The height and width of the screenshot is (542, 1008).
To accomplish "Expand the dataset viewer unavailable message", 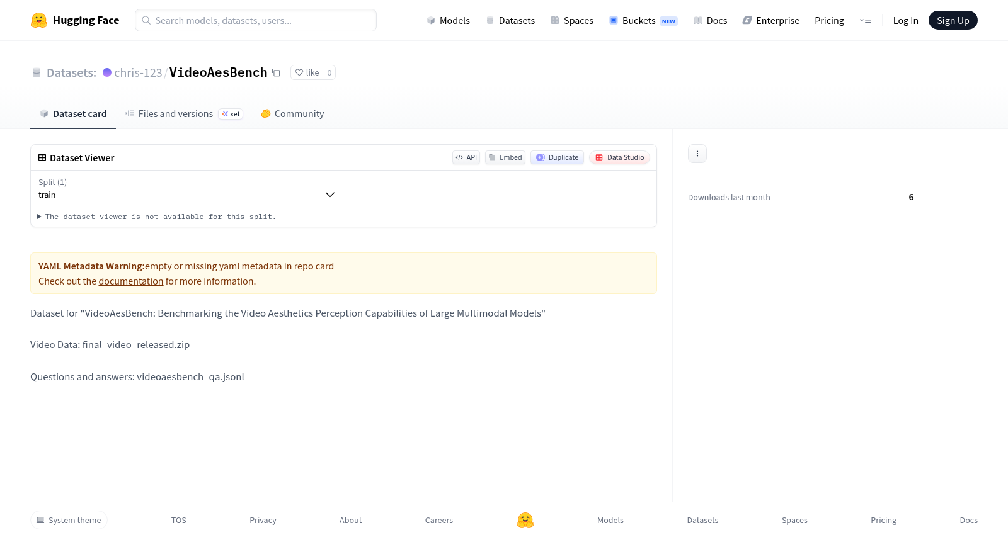I will tap(156, 217).
